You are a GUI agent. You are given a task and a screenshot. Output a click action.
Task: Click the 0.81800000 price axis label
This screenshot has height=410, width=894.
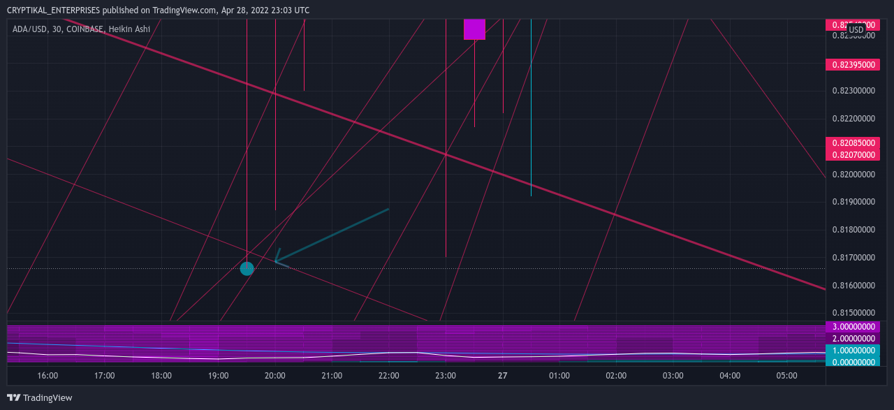click(853, 230)
